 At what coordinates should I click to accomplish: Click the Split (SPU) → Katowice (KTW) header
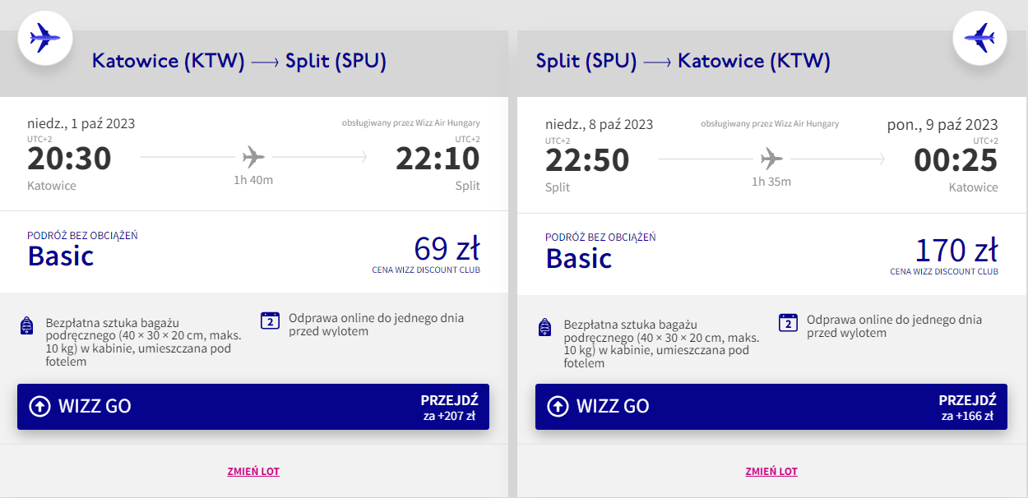(x=683, y=61)
